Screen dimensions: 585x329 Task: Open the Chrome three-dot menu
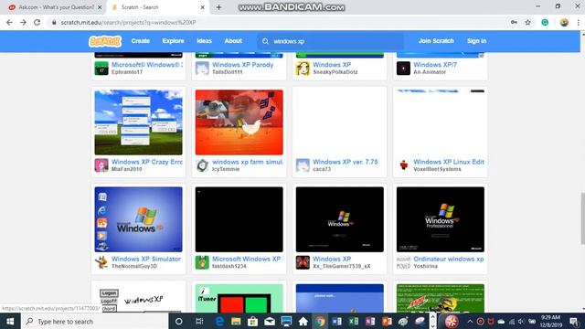(579, 22)
